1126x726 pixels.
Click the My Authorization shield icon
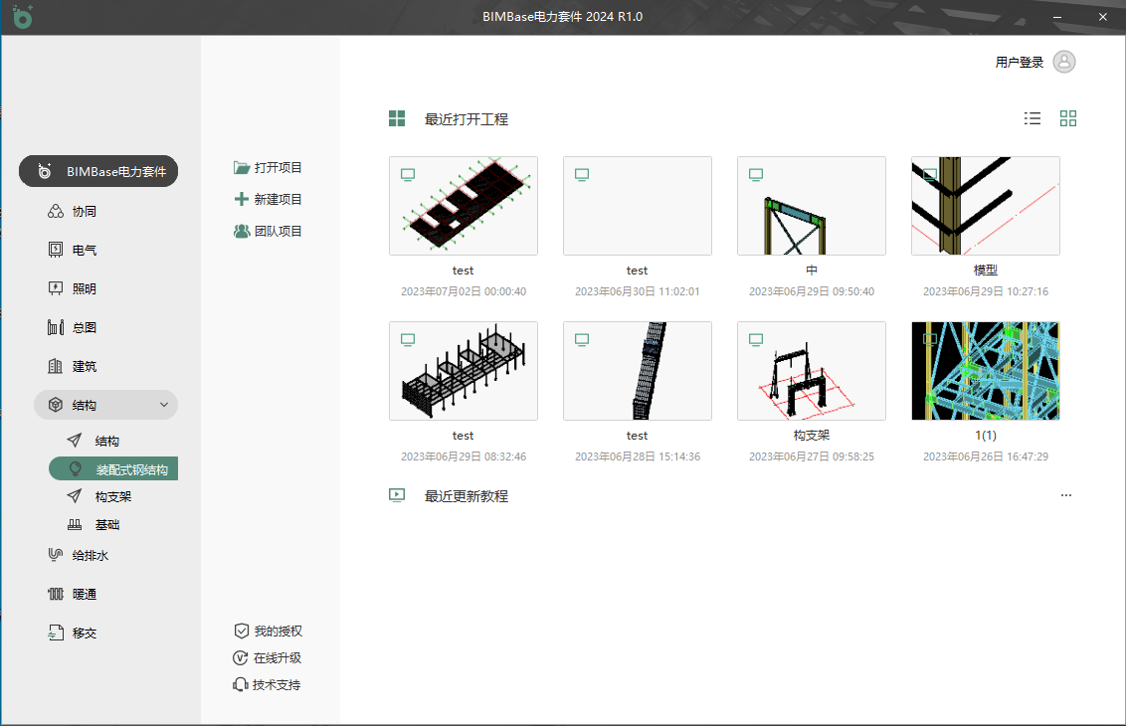(x=241, y=631)
